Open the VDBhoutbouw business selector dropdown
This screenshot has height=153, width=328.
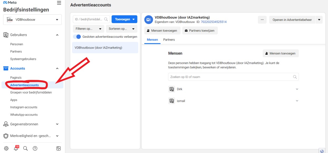click(32, 20)
